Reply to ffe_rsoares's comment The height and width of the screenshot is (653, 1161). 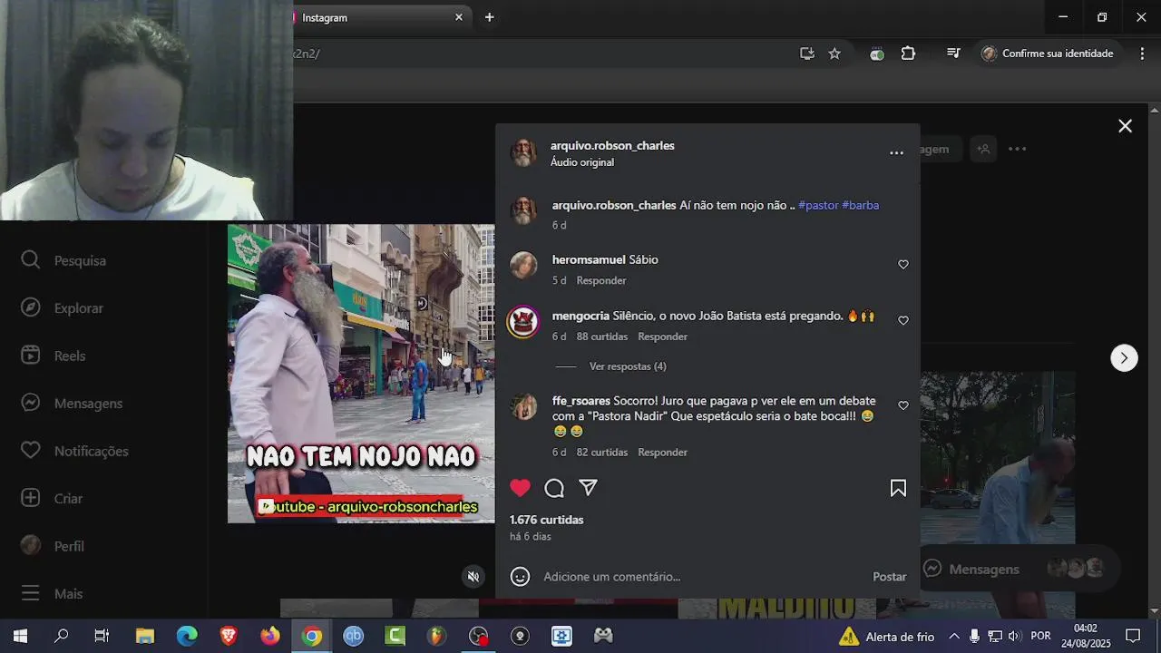tap(662, 452)
